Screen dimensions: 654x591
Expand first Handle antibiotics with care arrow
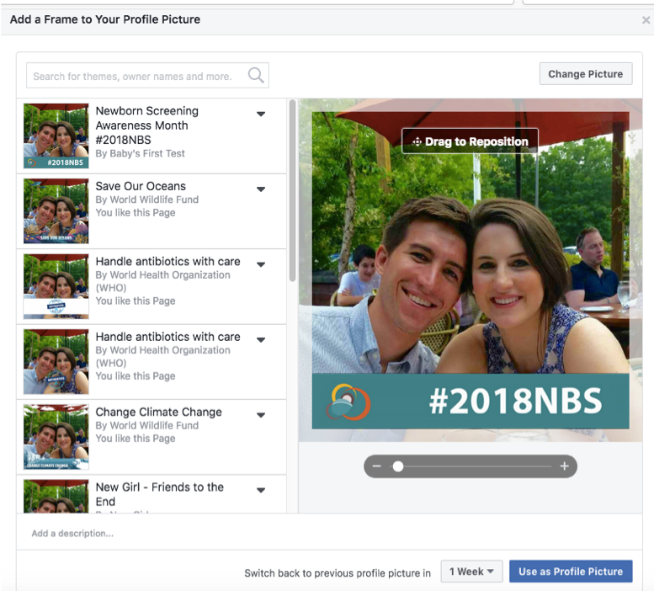[261, 264]
